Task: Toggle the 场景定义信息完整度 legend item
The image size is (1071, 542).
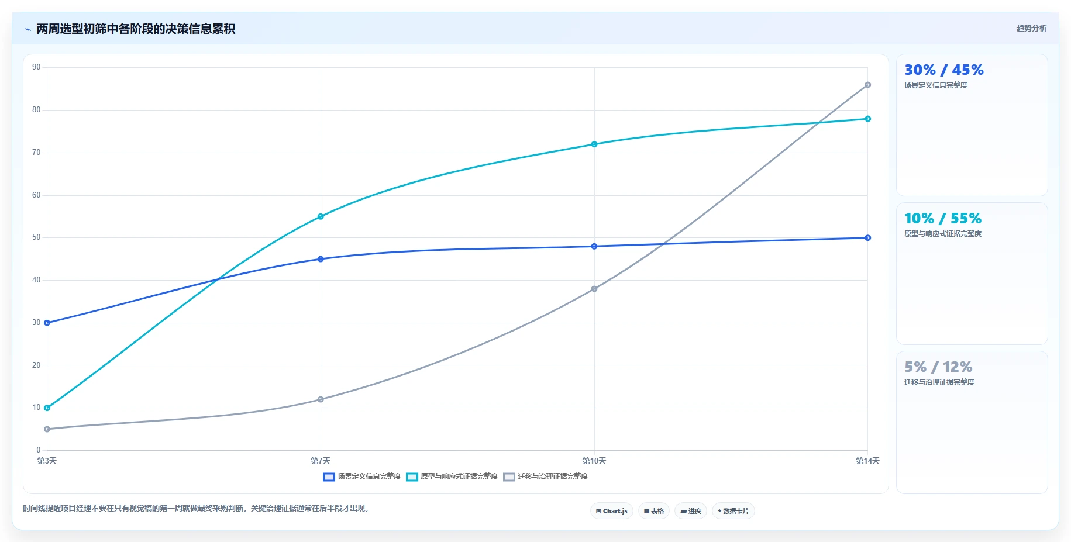Action: coord(362,477)
